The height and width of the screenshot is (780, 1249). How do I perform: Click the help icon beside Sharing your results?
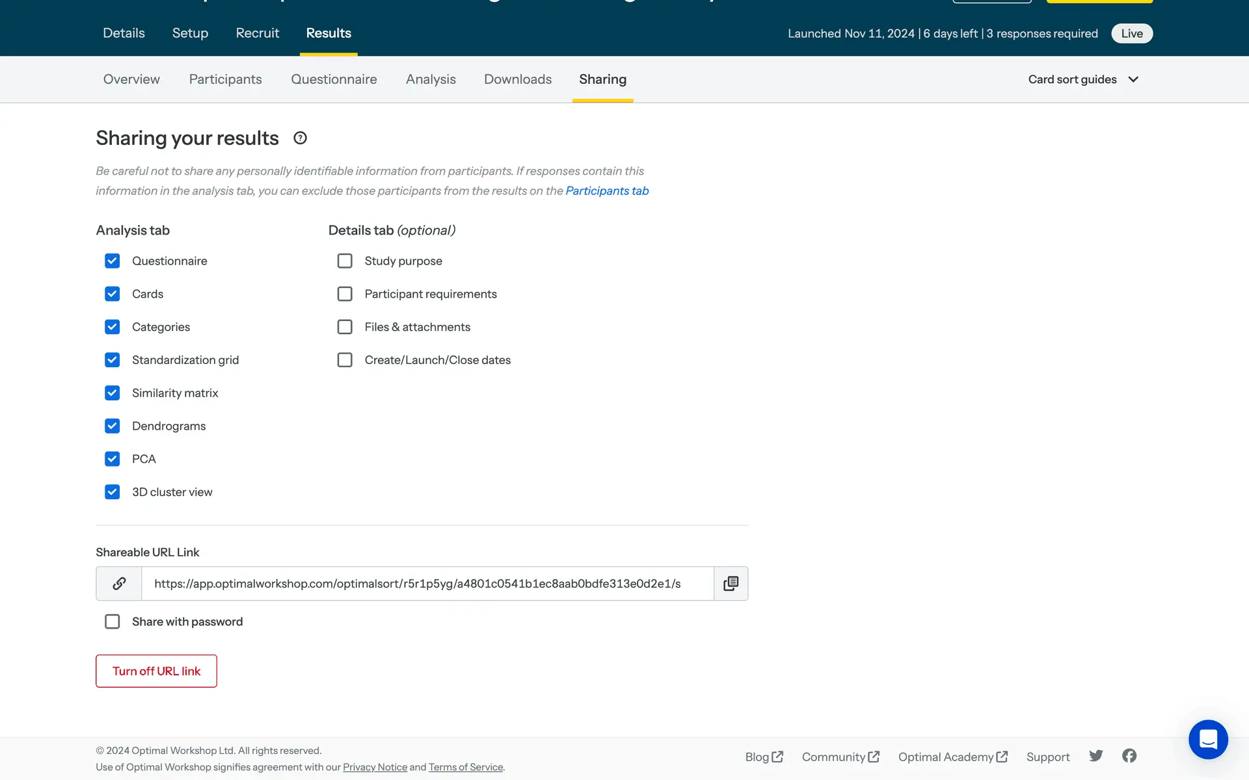[300, 138]
